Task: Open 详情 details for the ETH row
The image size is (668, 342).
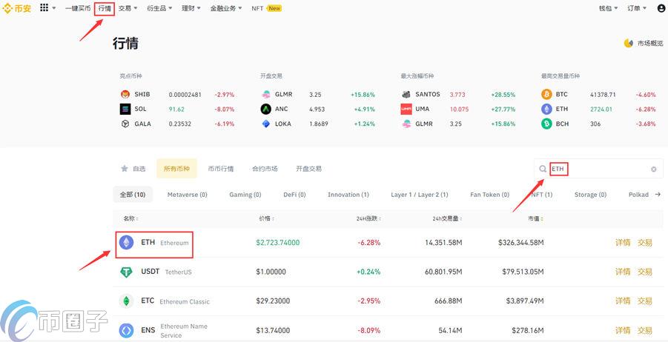Action: (623, 243)
